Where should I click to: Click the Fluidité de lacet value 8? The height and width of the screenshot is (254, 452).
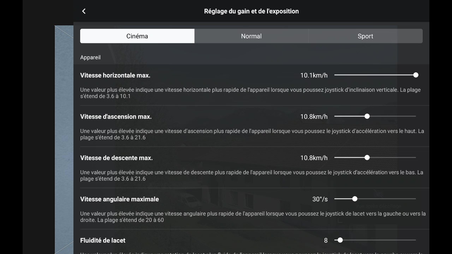[326, 240]
